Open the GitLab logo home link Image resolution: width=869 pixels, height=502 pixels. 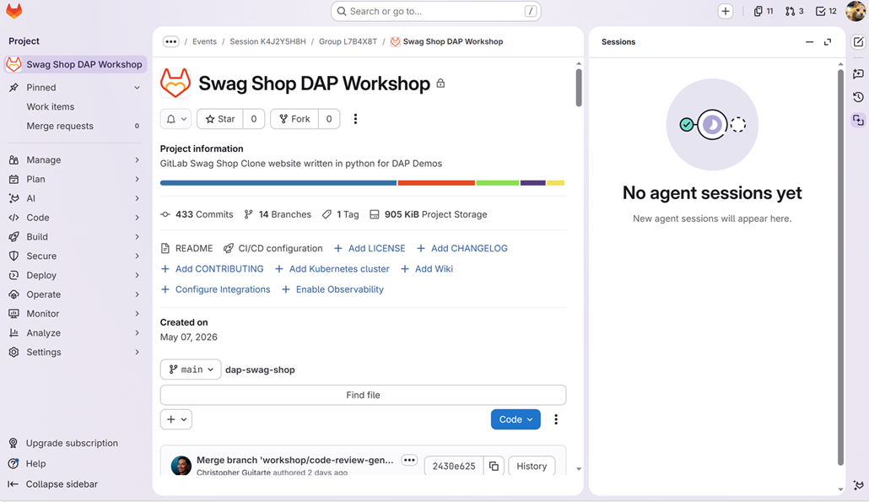click(13, 11)
